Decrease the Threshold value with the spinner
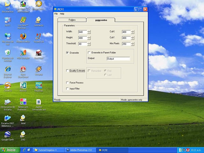Image resolution: width=204 pixels, height=153 pixels. (x=89, y=45)
